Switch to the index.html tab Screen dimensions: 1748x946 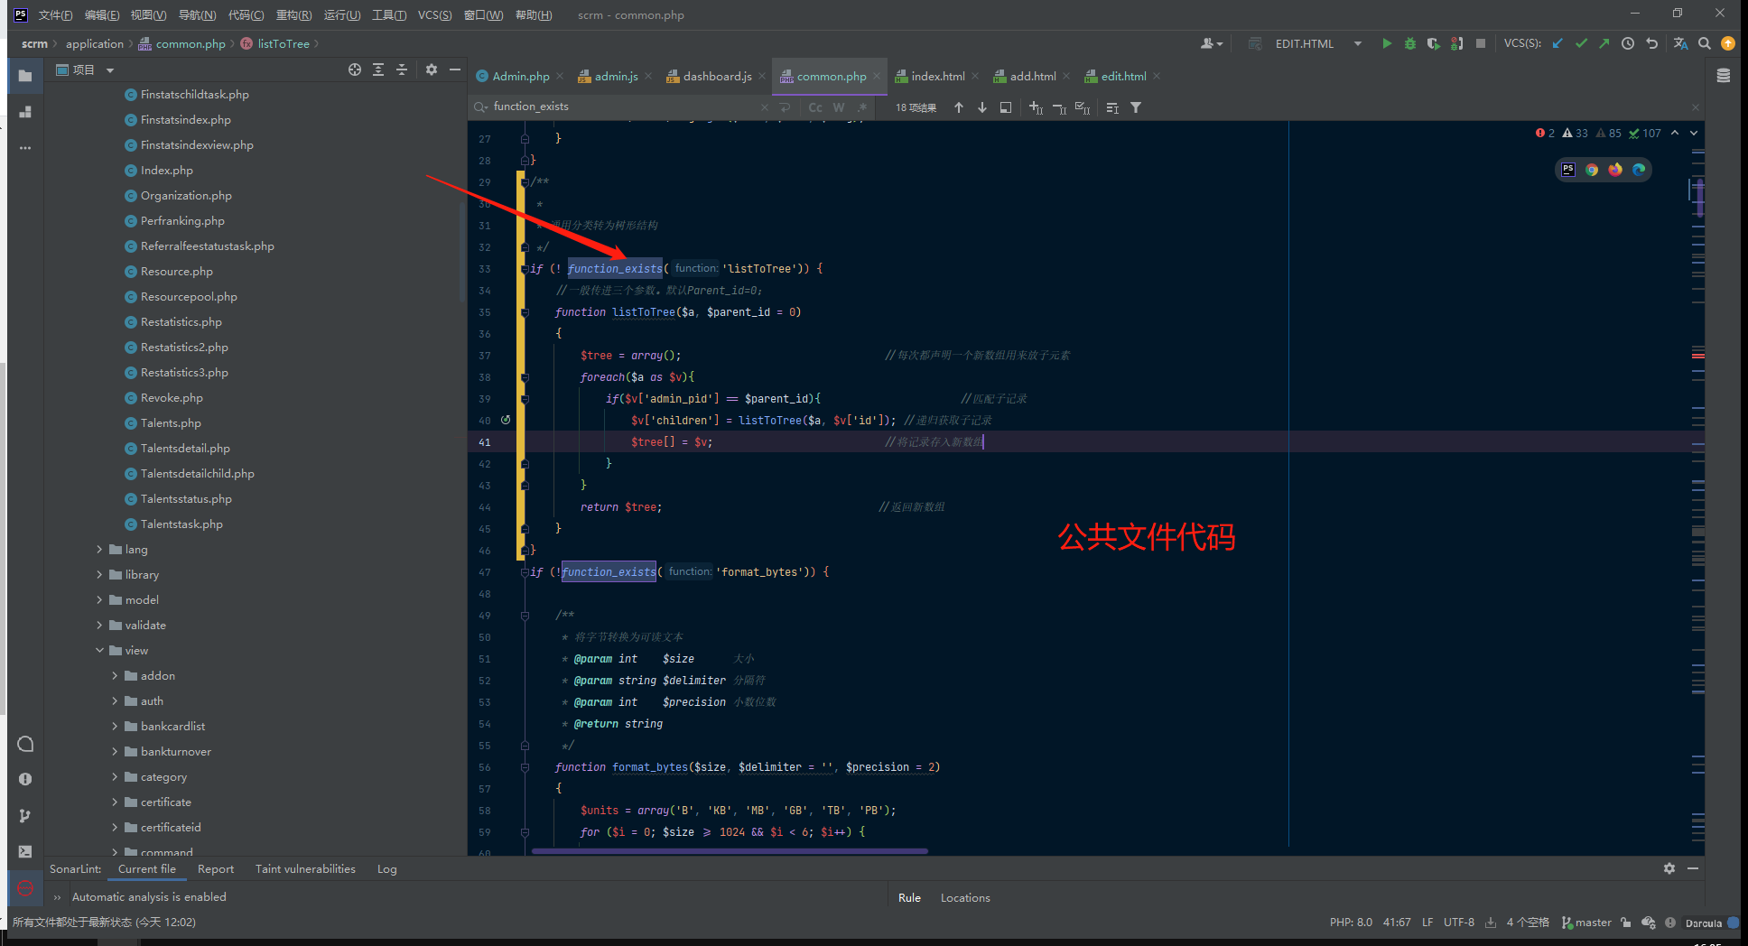tap(937, 76)
